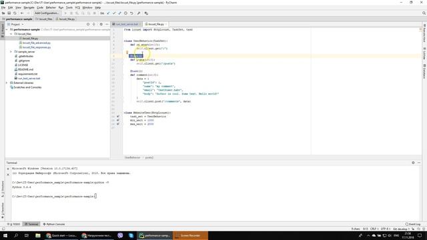Open the Python Console tool tab
Image resolution: width=427 pixels, height=240 pixels.
54,224
